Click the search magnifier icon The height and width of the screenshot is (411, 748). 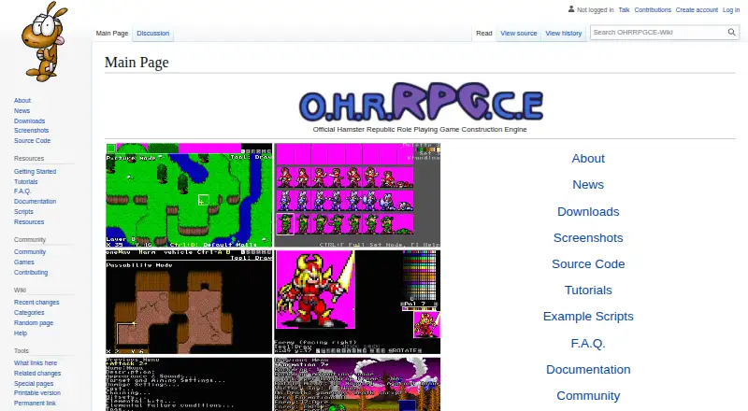pos(731,33)
